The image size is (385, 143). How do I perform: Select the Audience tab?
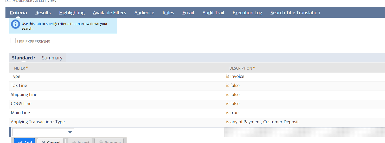point(144,12)
